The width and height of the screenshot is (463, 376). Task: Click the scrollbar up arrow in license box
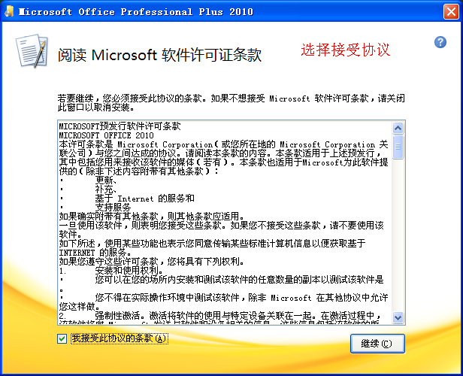(x=398, y=128)
